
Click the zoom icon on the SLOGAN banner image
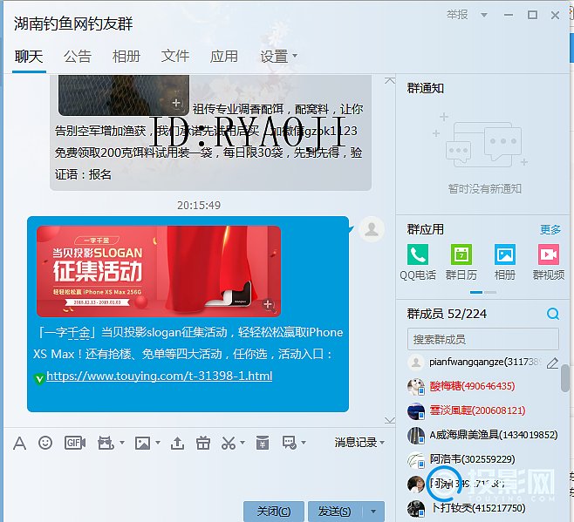coord(269,305)
